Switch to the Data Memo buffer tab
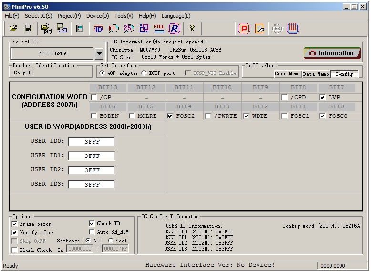 point(316,74)
